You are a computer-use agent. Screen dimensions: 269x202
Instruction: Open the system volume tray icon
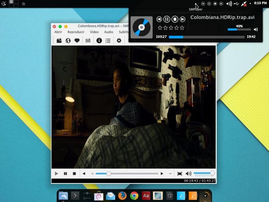[229, 4]
